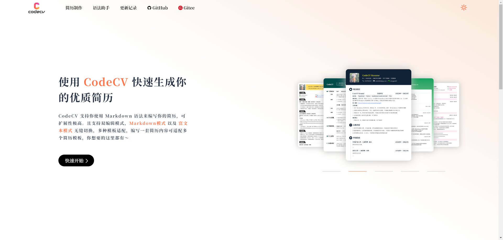The width and height of the screenshot is (503, 240).
Task: Click the scrollbar up arrow
Action: point(501,2)
